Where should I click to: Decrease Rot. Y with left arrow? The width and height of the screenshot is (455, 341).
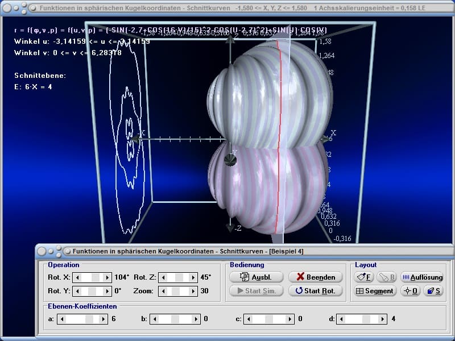pos(77,291)
